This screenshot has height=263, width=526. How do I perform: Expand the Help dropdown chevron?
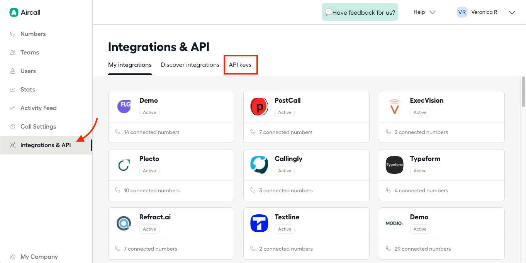point(433,12)
